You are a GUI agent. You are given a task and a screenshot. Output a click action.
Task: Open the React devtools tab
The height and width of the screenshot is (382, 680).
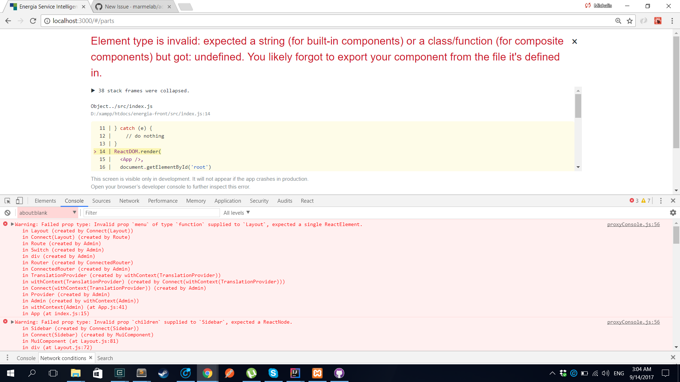pos(307,201)
